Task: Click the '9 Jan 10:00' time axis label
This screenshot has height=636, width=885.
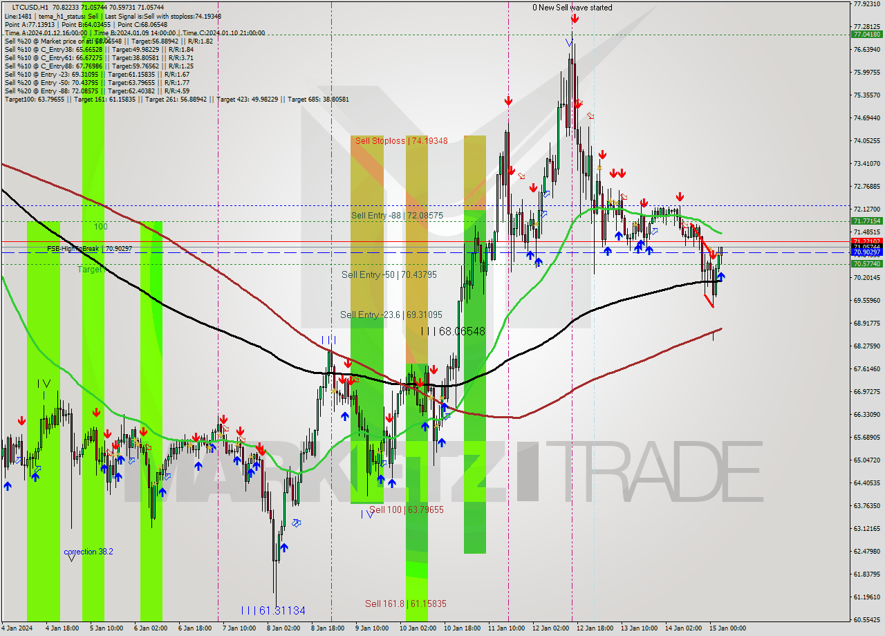Action: click(x=372, y=628)
